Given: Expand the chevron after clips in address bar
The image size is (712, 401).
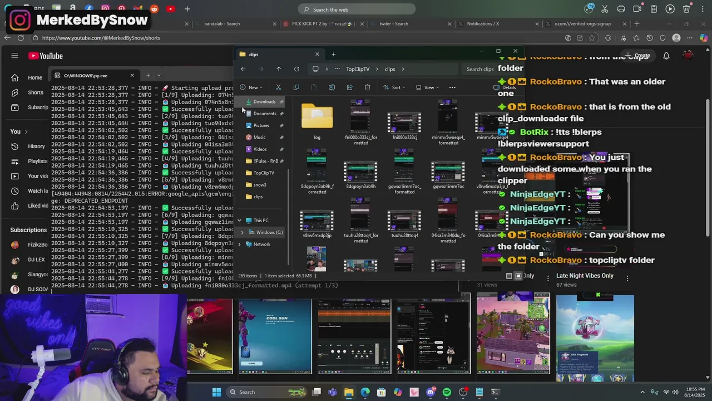Looking at the screenshot, I should [x=403, y=69].
